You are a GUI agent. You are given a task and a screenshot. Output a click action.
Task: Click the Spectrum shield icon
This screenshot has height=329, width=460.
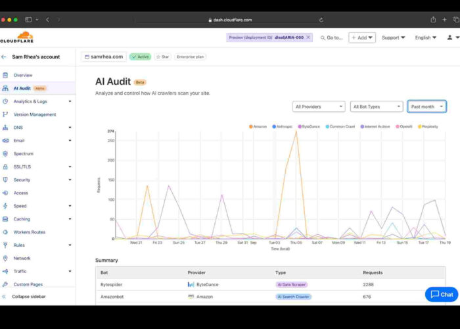(5, 153)
